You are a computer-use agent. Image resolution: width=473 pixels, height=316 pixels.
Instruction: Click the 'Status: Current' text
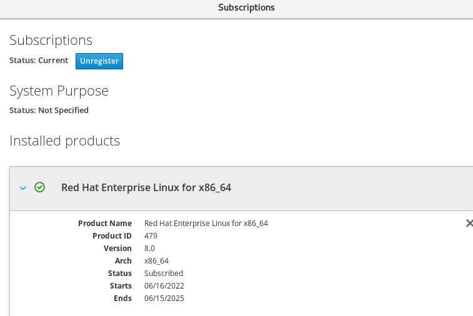(39, 61)
